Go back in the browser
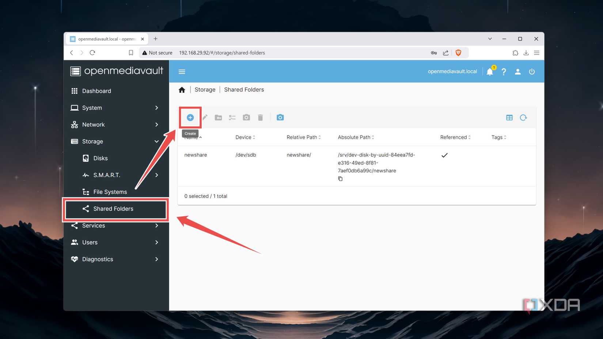603x339 pixels. coord(72,53)
